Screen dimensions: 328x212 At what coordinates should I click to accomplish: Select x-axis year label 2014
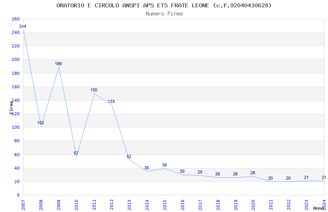coord(147,205)
